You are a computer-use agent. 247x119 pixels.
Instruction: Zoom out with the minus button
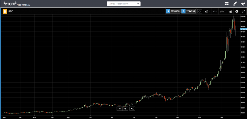(120, 109)
